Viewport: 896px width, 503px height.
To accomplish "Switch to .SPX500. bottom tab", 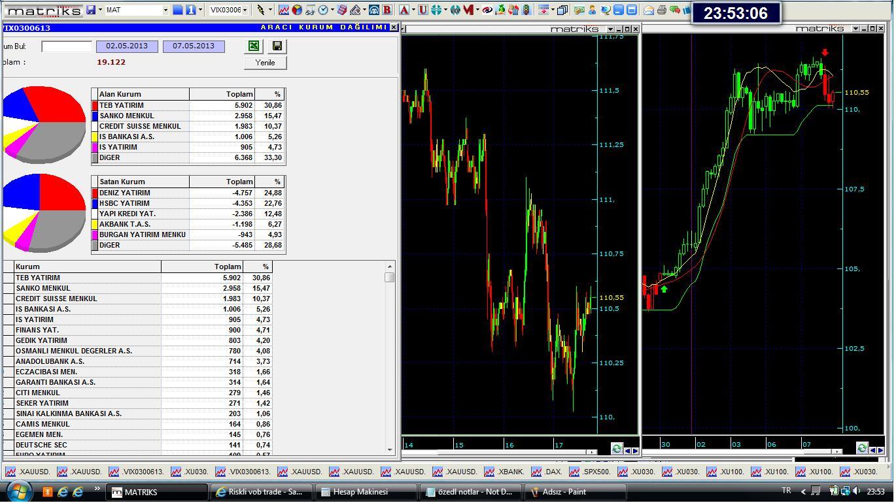I will 590,471.
